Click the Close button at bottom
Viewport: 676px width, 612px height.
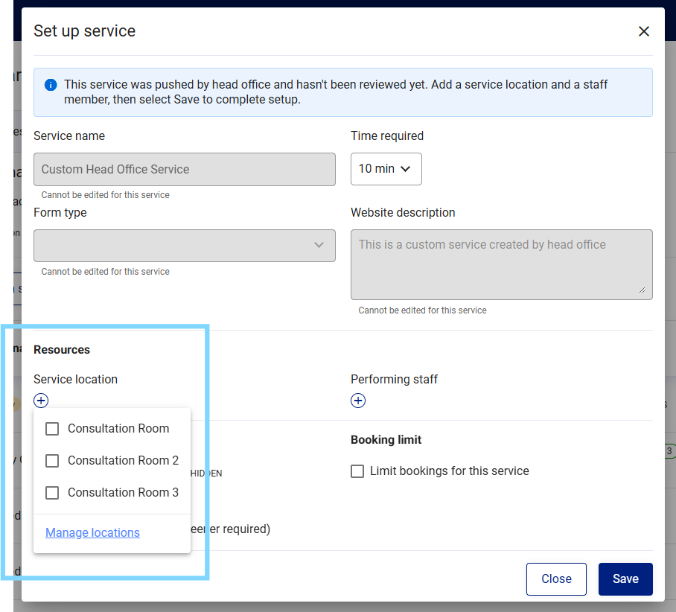pyautogui.click(x=556, y=578)
